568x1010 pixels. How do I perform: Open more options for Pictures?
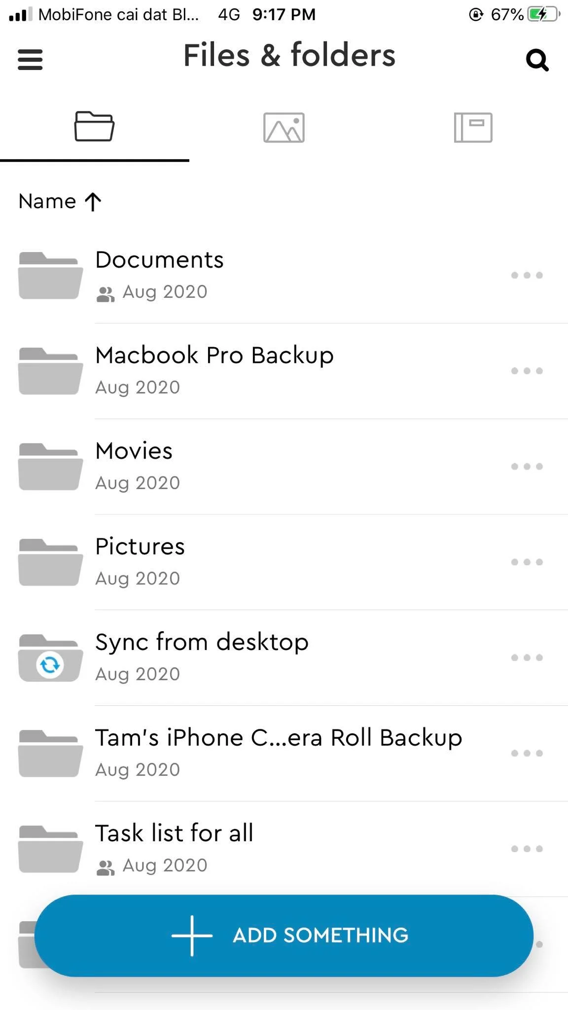pos(527,562)
